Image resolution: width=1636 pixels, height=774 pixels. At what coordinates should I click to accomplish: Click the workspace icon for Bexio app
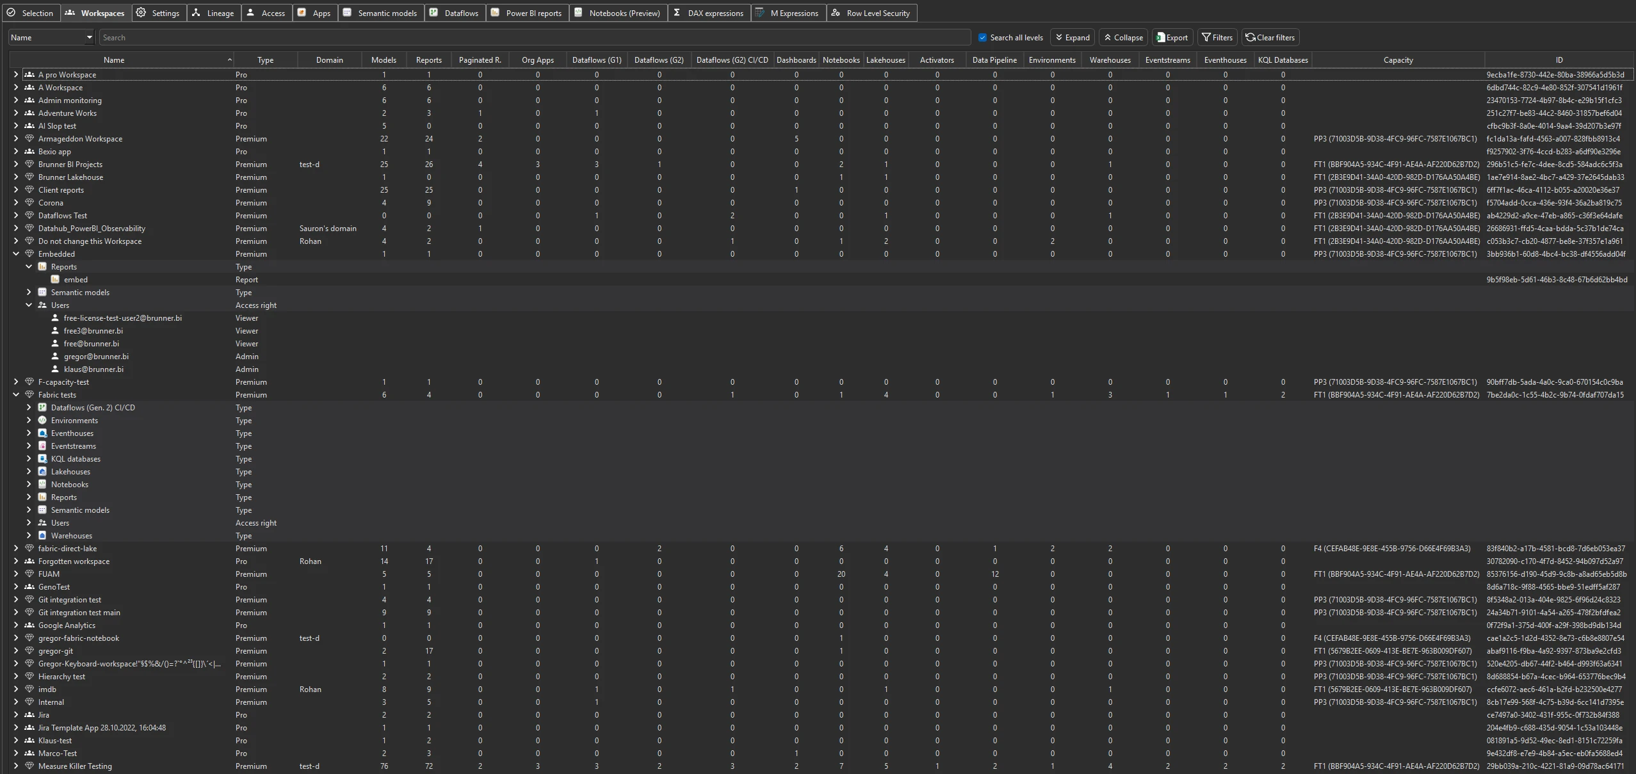(29, 151)
